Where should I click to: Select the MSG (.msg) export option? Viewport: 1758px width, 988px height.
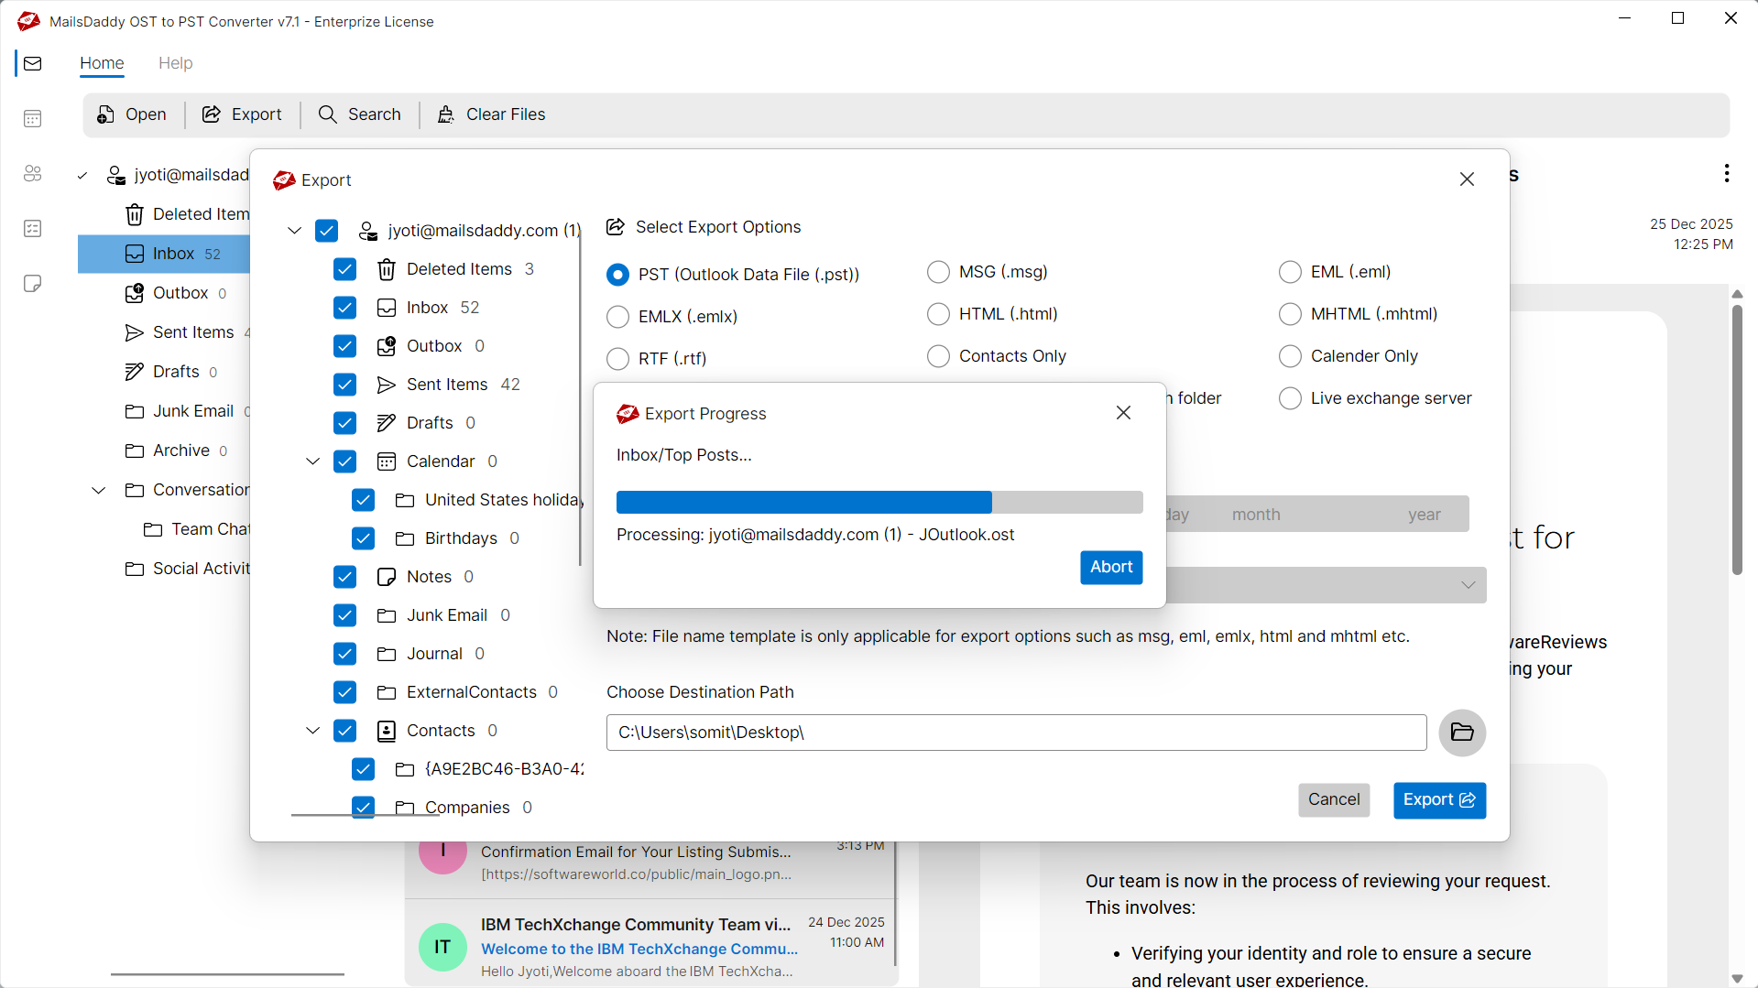[x=938, y=272]
